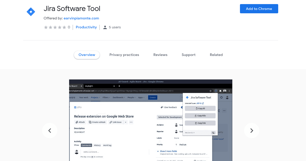Screen dimensions: 306x161
Task: Click the Link issue chain icon
Action: click(110, 122)
